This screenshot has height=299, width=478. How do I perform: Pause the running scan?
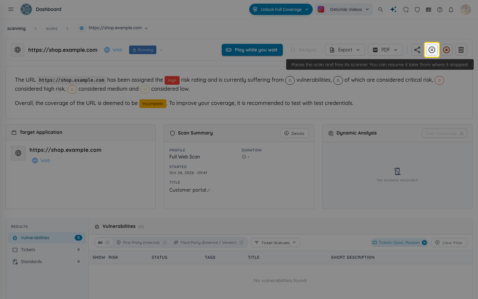click(x=432, y=50)
